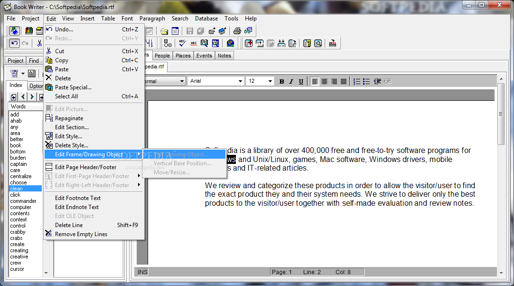Click the previous arrow in Index panel

pyautogui.click(x=23, y=97)
